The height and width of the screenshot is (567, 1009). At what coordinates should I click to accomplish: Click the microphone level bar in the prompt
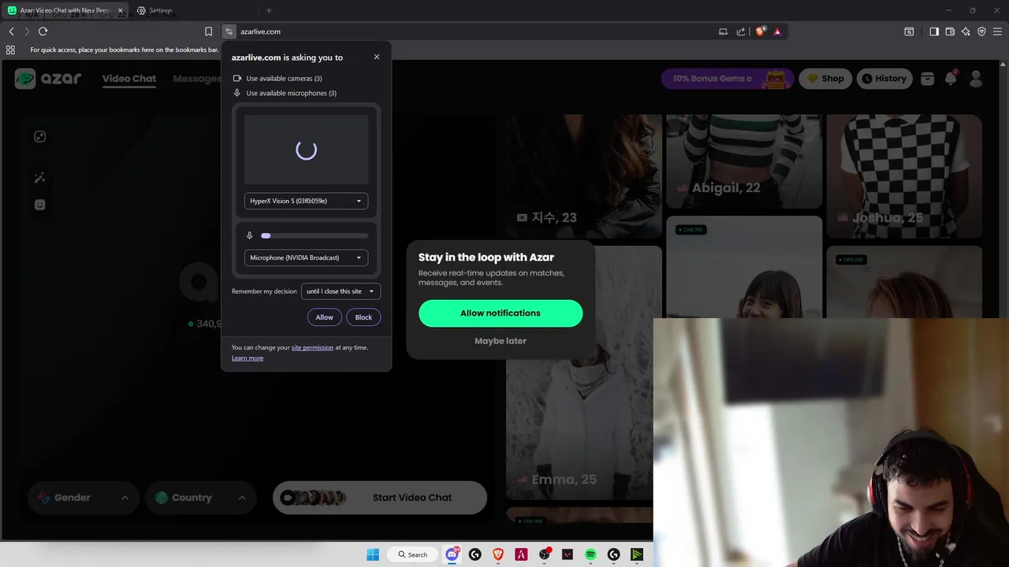[x=315, y=235]
